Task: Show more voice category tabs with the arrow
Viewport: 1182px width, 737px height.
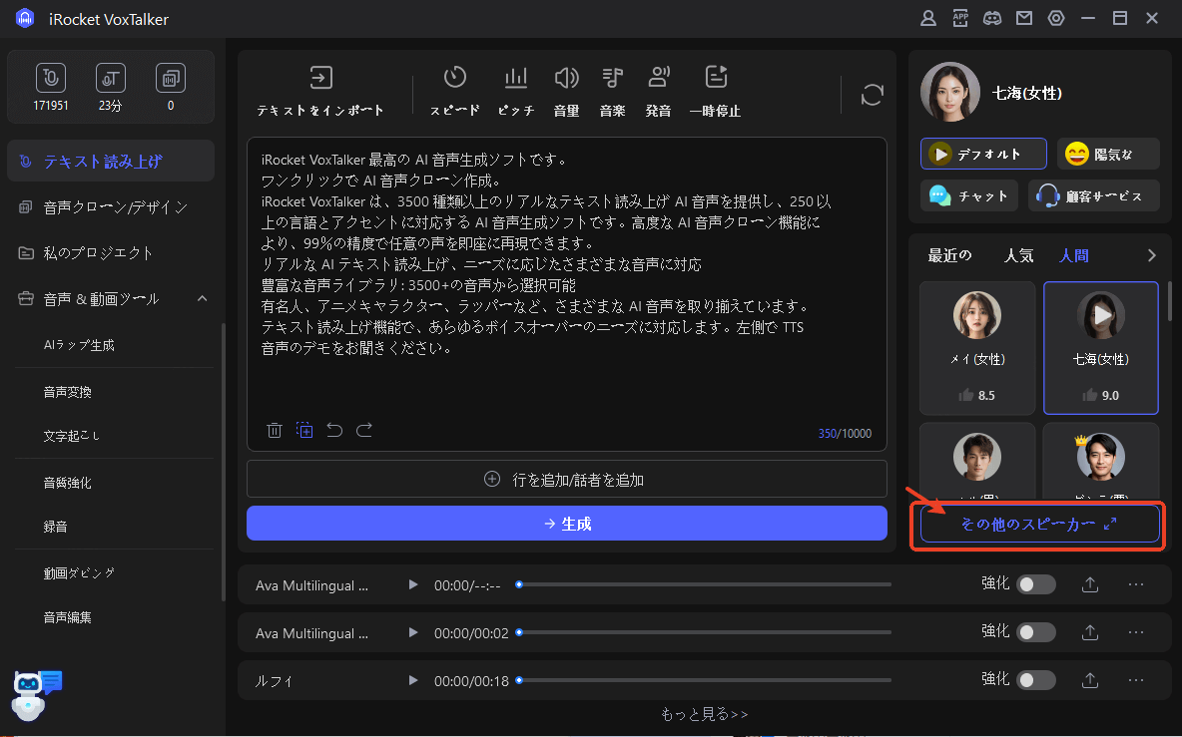Action: 1151,255
